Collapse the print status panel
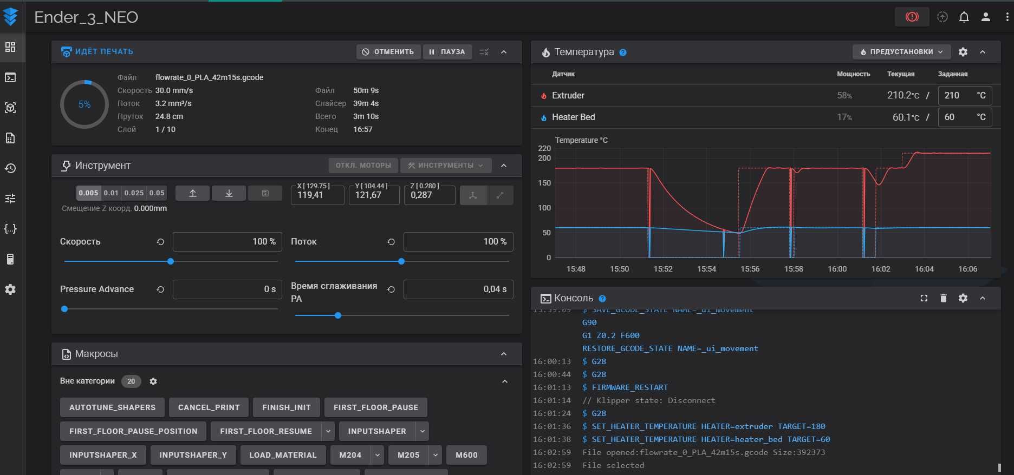Screen dimensions: 1014x475 (x=504, y=52)
